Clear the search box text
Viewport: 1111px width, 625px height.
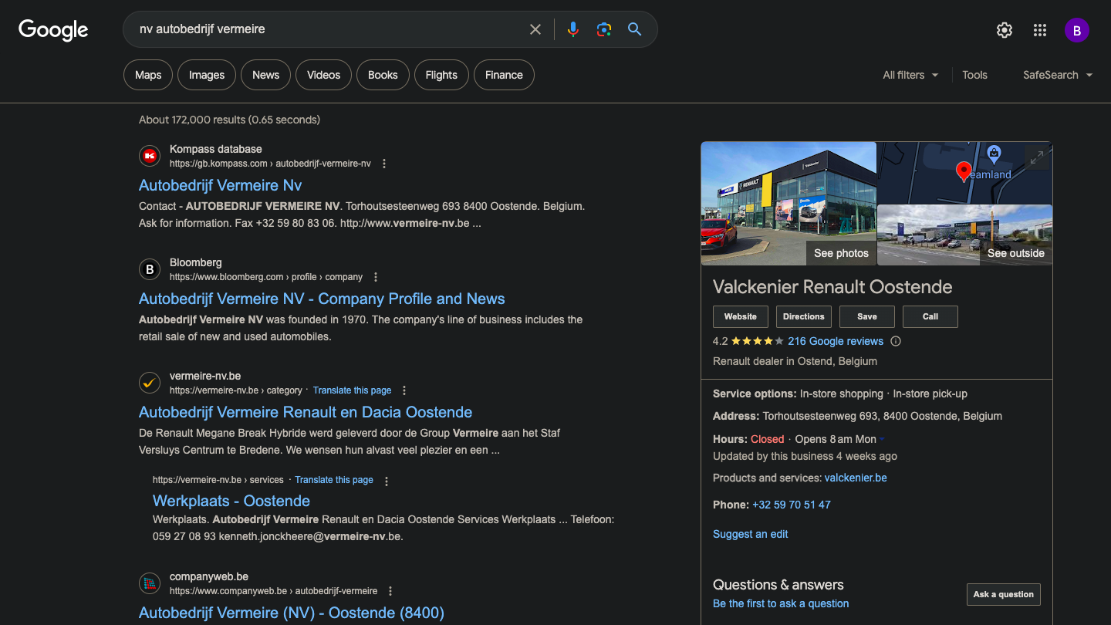535,29
